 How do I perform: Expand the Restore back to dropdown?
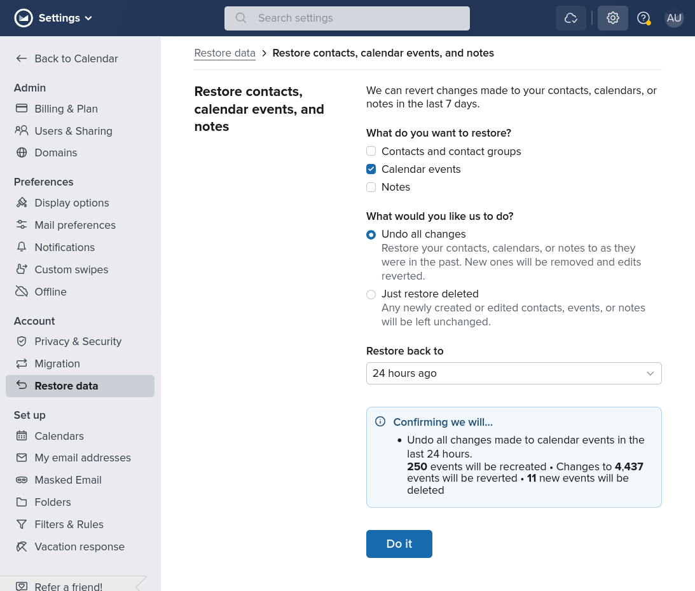tap(514, 374)
